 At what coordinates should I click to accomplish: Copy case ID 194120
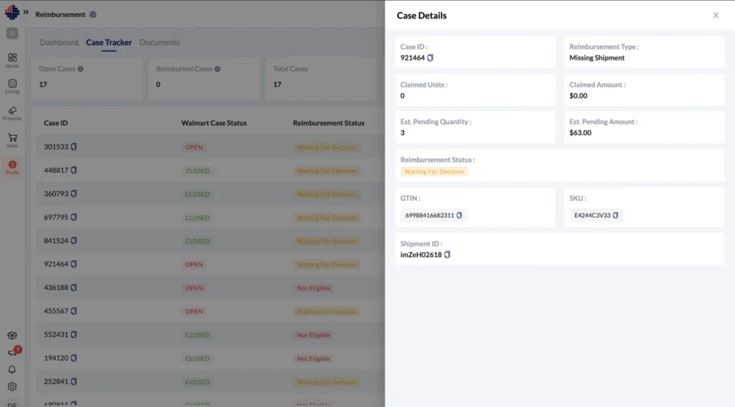pyautogui.click(x=74, y=357)
